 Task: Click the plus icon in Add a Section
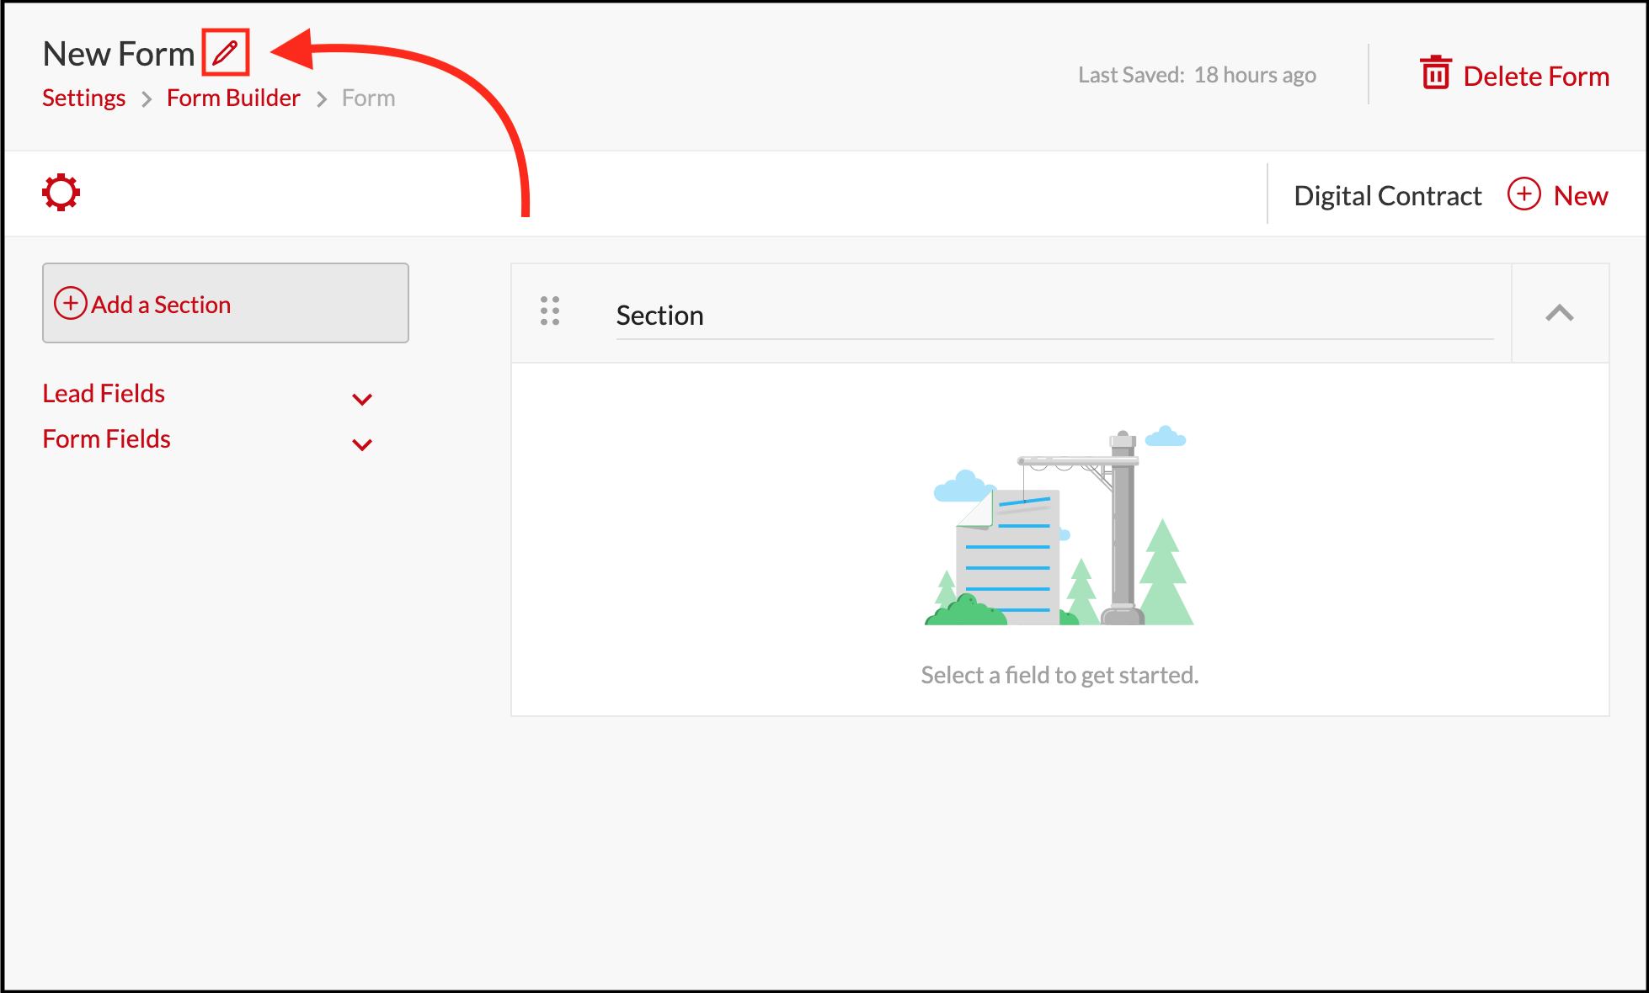(x=71, y=303)
